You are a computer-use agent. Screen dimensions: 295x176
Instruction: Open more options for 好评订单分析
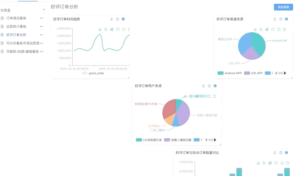[41, 35]
